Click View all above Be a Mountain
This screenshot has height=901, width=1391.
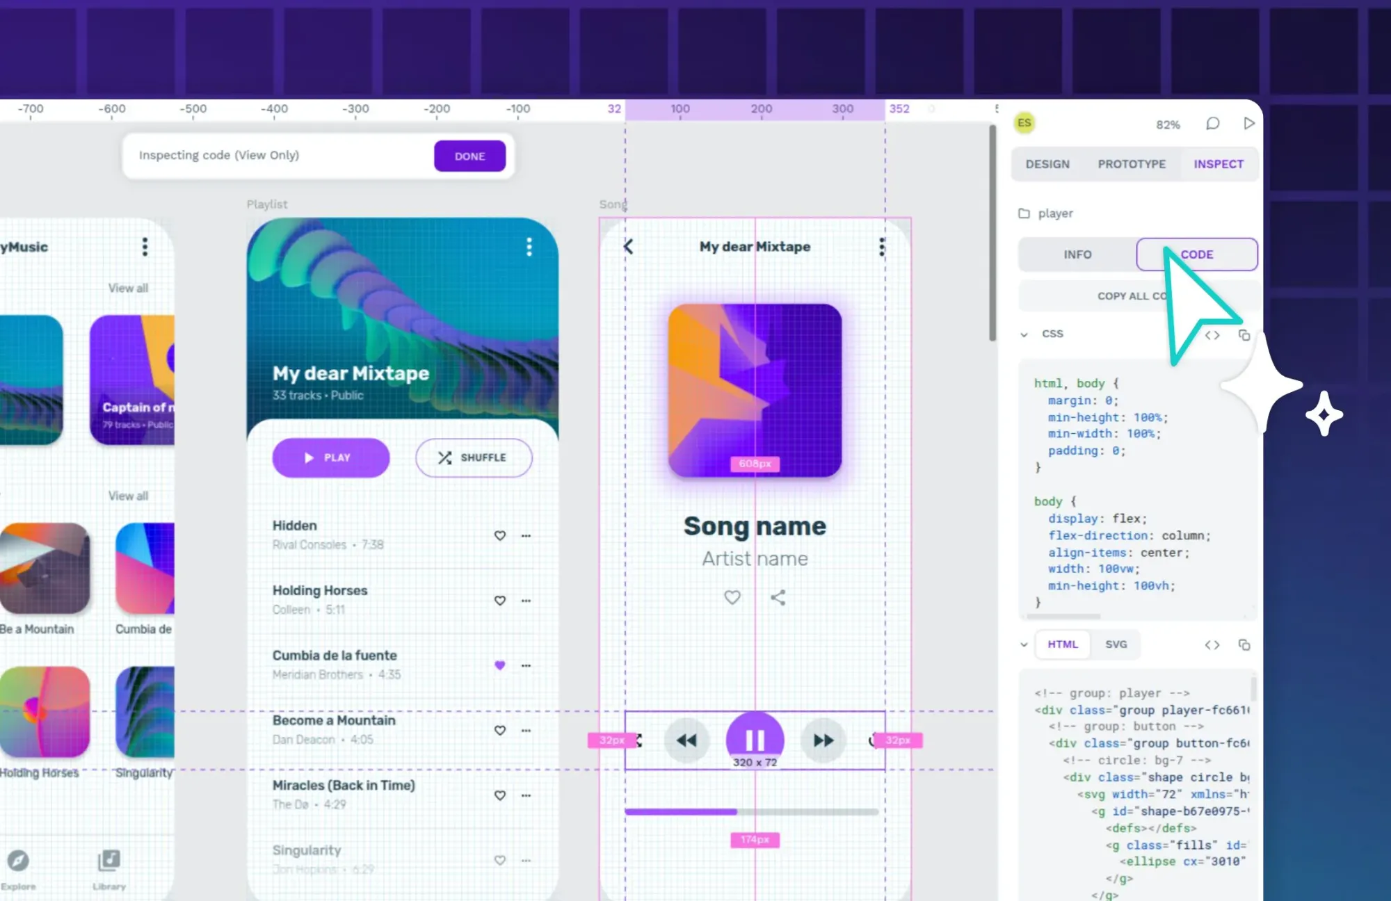click(128, 496)
